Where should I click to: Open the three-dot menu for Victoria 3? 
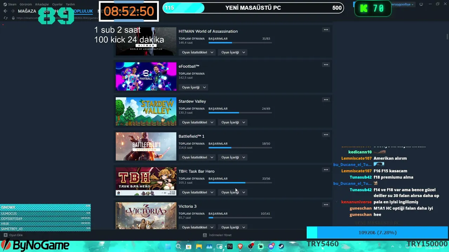point(326,205)
